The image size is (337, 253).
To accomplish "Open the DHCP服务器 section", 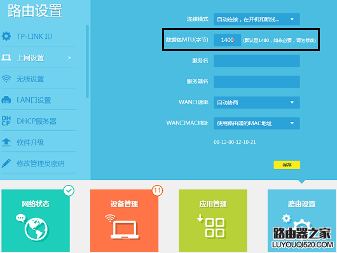I will coord(39,121).
